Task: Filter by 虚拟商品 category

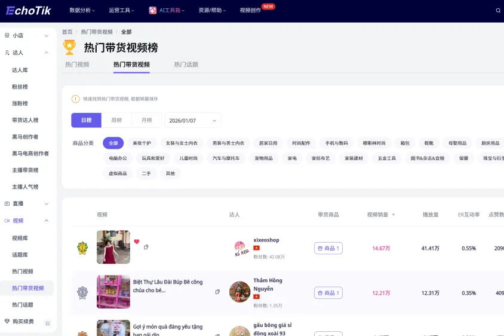Action: [118, 173]
